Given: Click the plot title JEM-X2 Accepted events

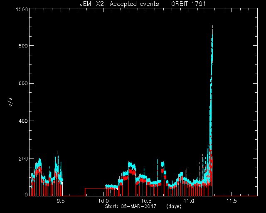Looking at the screenshot, I should tap(119, 4).
